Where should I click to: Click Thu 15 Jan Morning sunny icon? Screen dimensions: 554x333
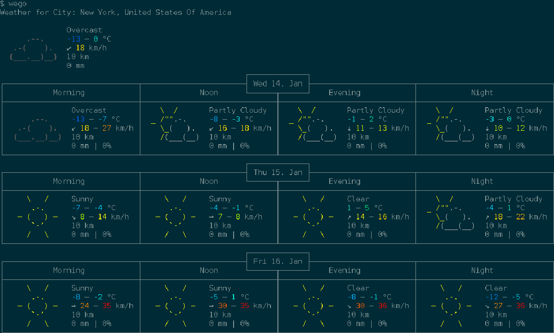pyautogui.click(x=38, y=217)
